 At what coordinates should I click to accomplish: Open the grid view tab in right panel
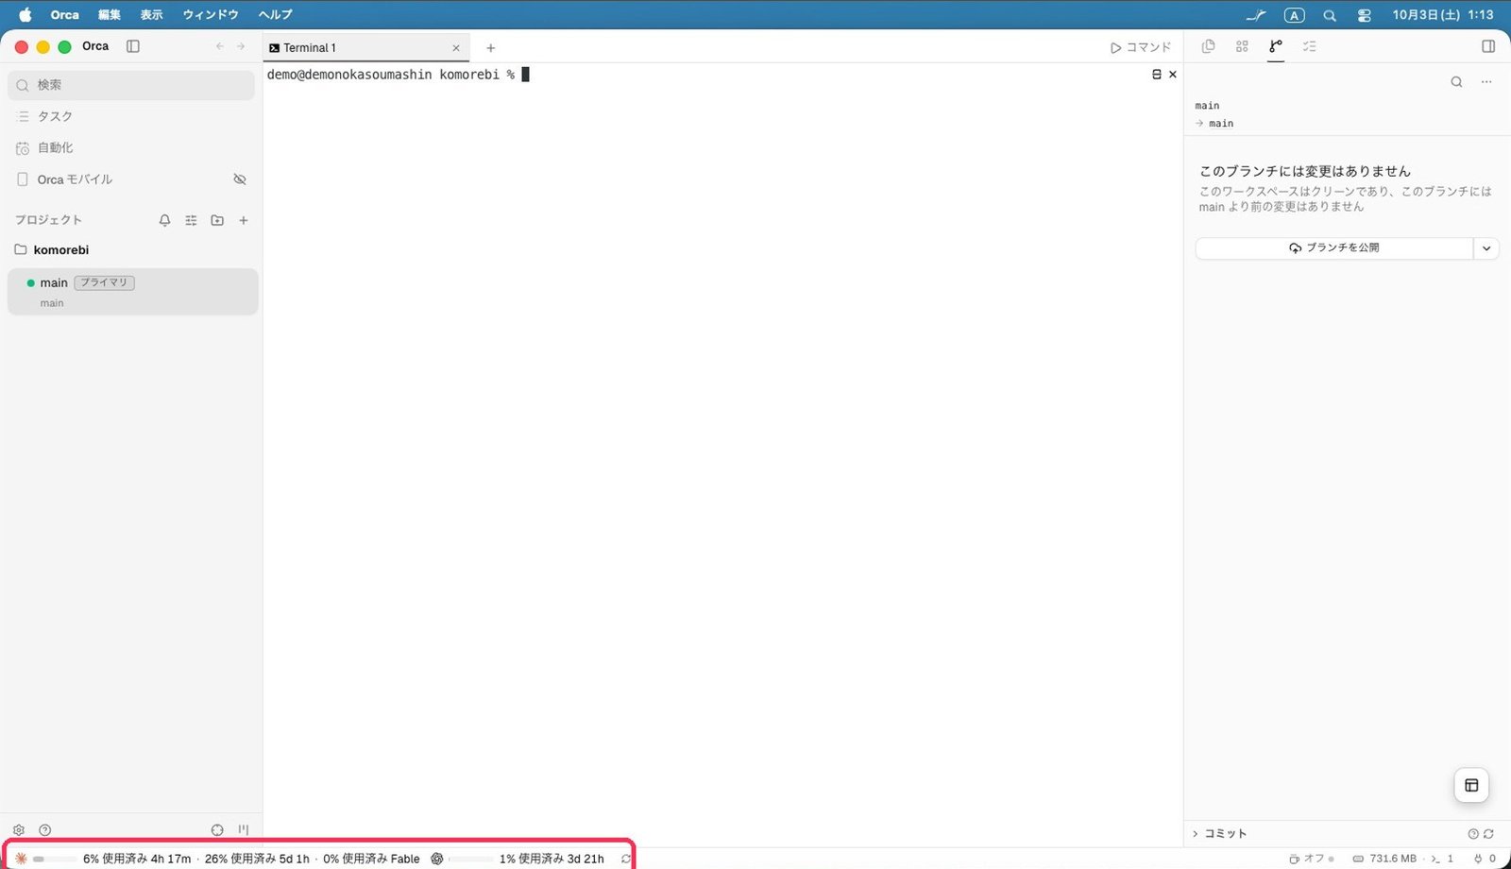click(x=1242, y=46)
